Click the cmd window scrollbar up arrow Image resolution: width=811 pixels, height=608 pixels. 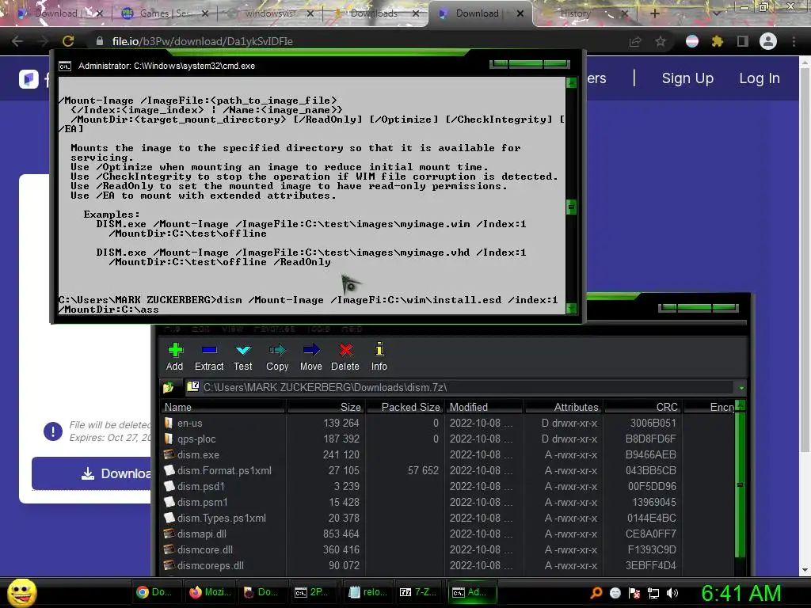572,82
